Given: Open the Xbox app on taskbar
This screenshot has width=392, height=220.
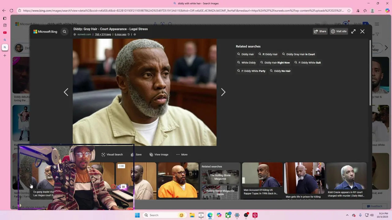Looking at the screenshot, I should click(228, 215).
